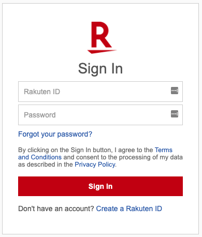The height and width of the screenshot is (237, 202).
Task: Click the "Password" placeholder text
Action: coord(40,115)
